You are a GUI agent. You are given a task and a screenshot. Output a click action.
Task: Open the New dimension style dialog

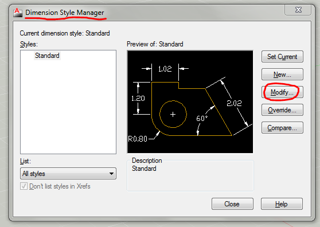(282, 75)
